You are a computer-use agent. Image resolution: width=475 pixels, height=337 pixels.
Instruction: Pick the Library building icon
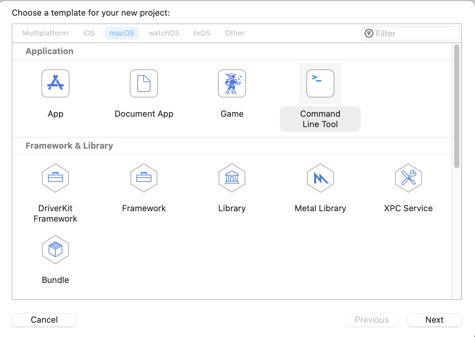(x=232, y=178)
